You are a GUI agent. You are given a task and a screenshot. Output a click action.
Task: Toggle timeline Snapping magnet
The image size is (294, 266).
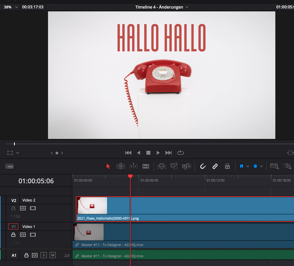tap(203, 166)
